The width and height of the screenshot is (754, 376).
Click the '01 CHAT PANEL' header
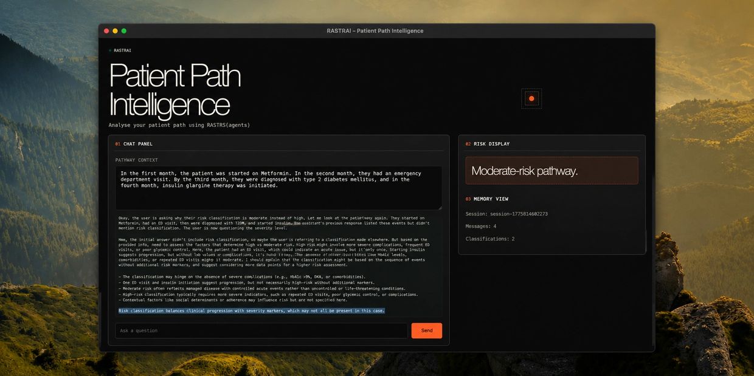[134, 144]
